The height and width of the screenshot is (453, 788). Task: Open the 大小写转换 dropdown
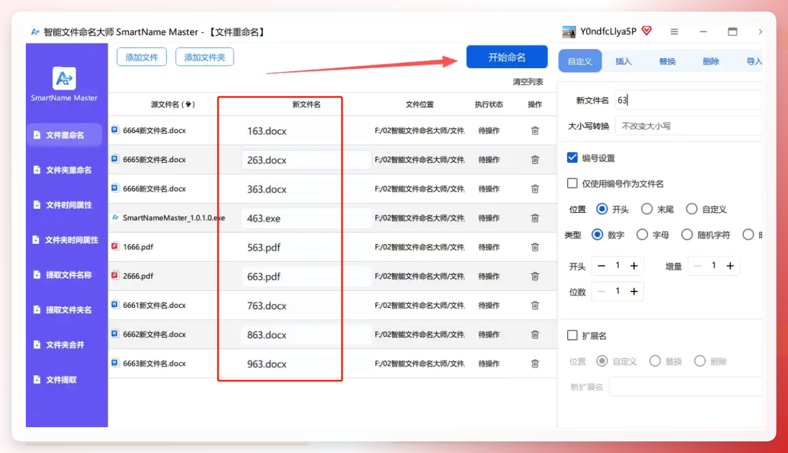[x=689, y=126]
